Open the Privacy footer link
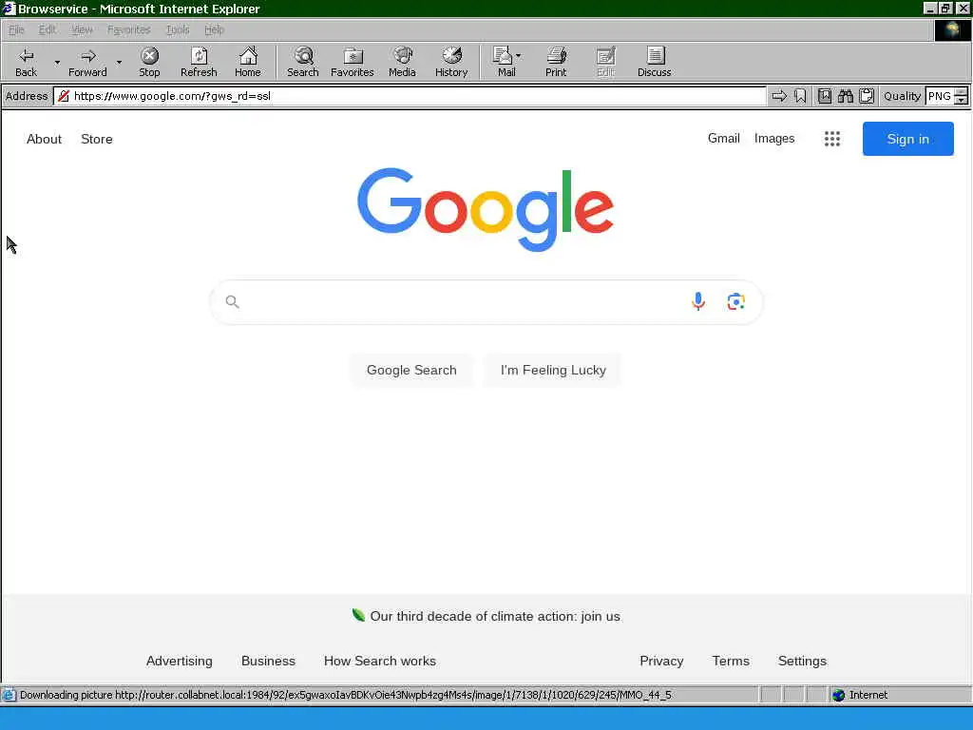Viewport: 973px width, 730px height. pos(661,662)
